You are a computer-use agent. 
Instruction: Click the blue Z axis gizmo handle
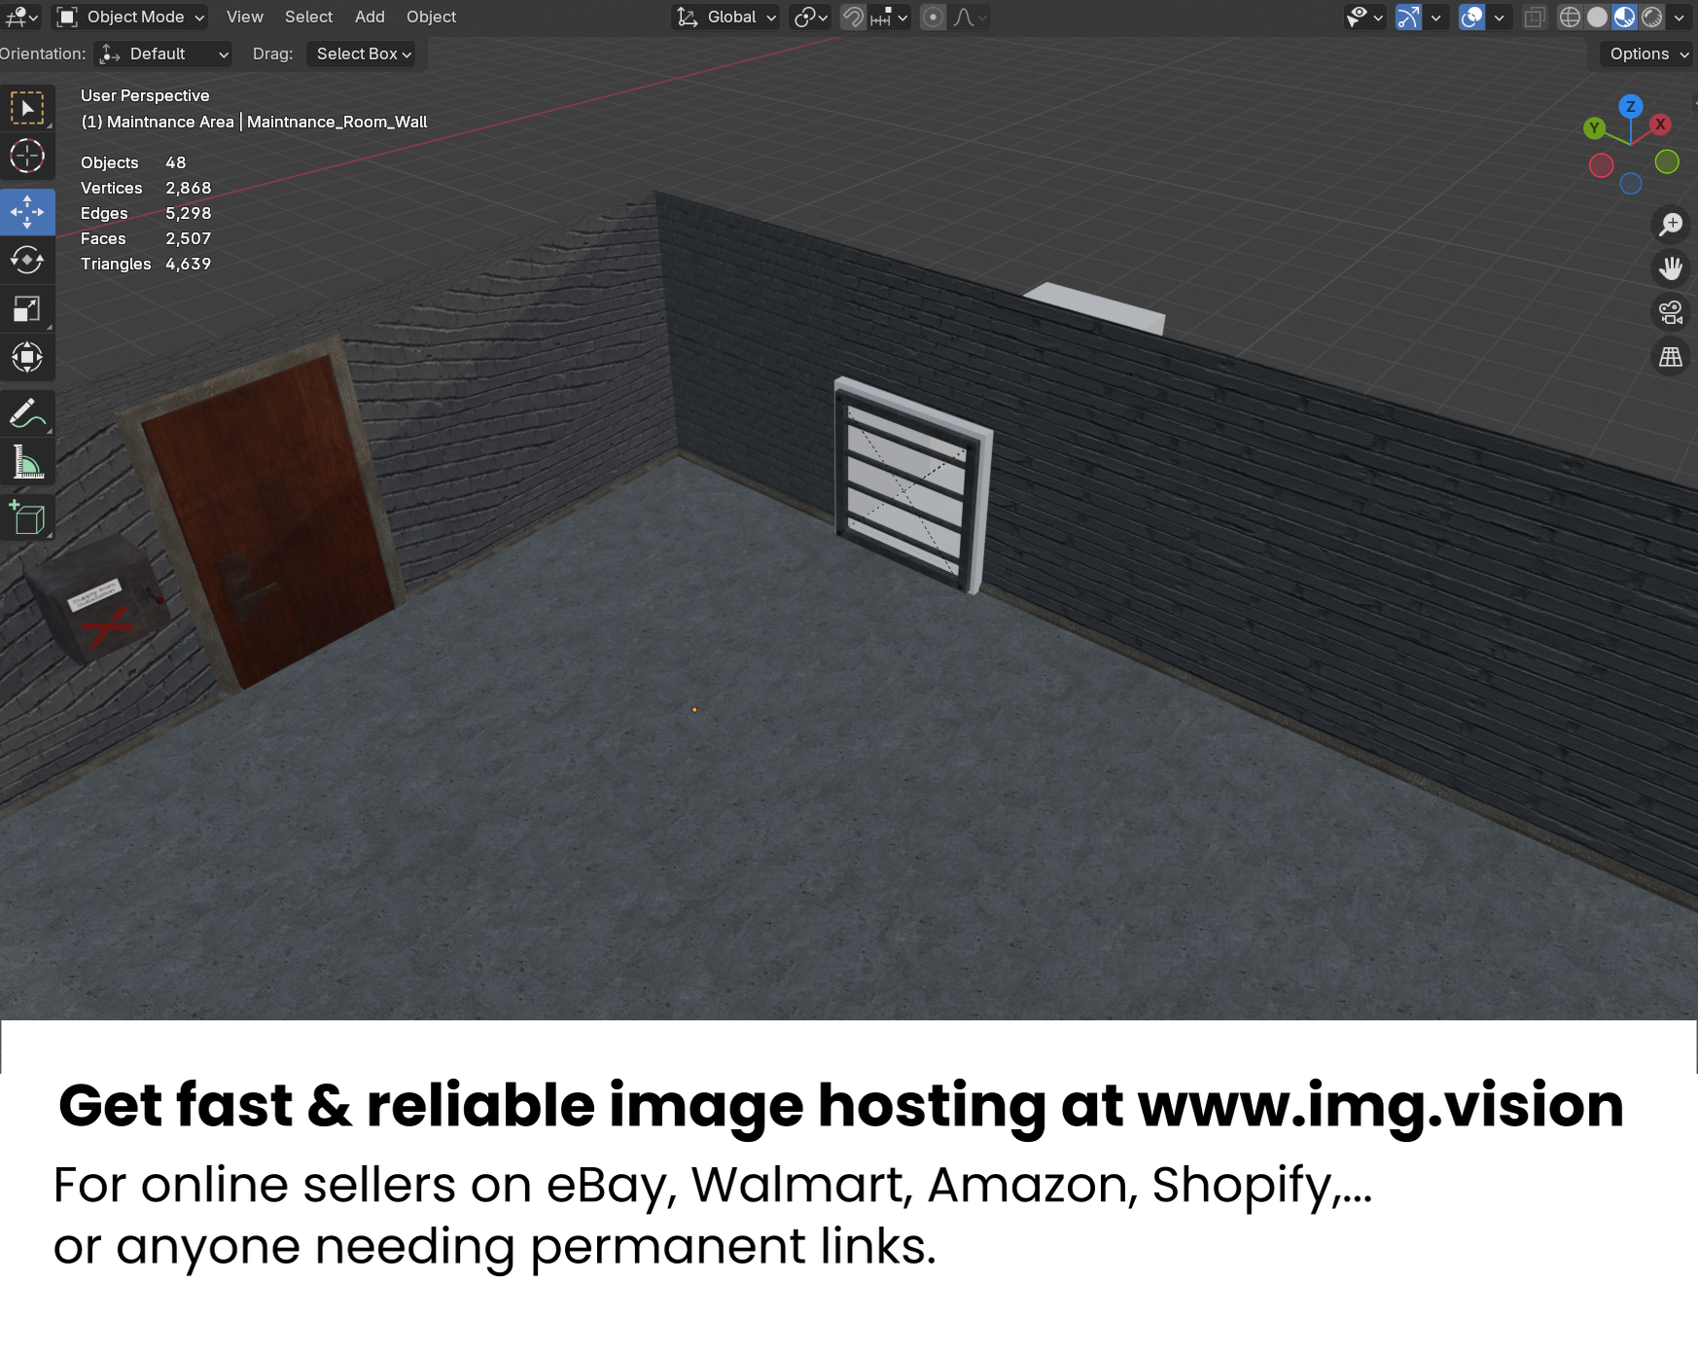pos(1631,107)
